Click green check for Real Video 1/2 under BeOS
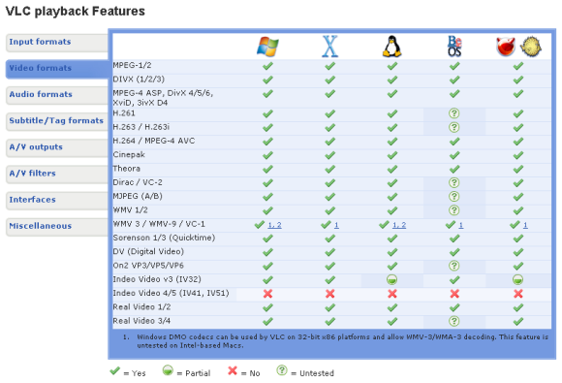This screenshot has height=383, width=562. tap(454, 307)
